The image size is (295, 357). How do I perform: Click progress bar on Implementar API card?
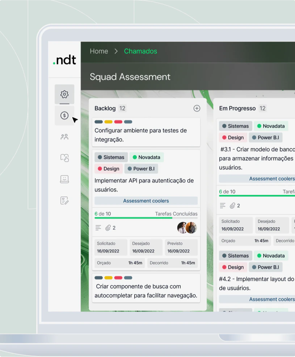146,218
